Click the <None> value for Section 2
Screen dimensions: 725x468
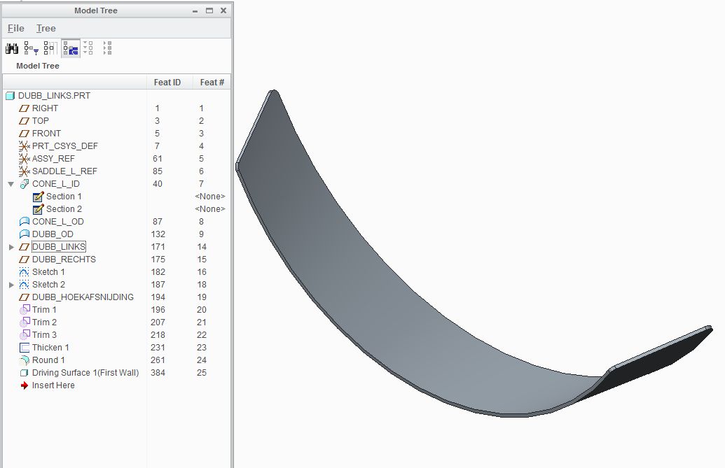210,209
